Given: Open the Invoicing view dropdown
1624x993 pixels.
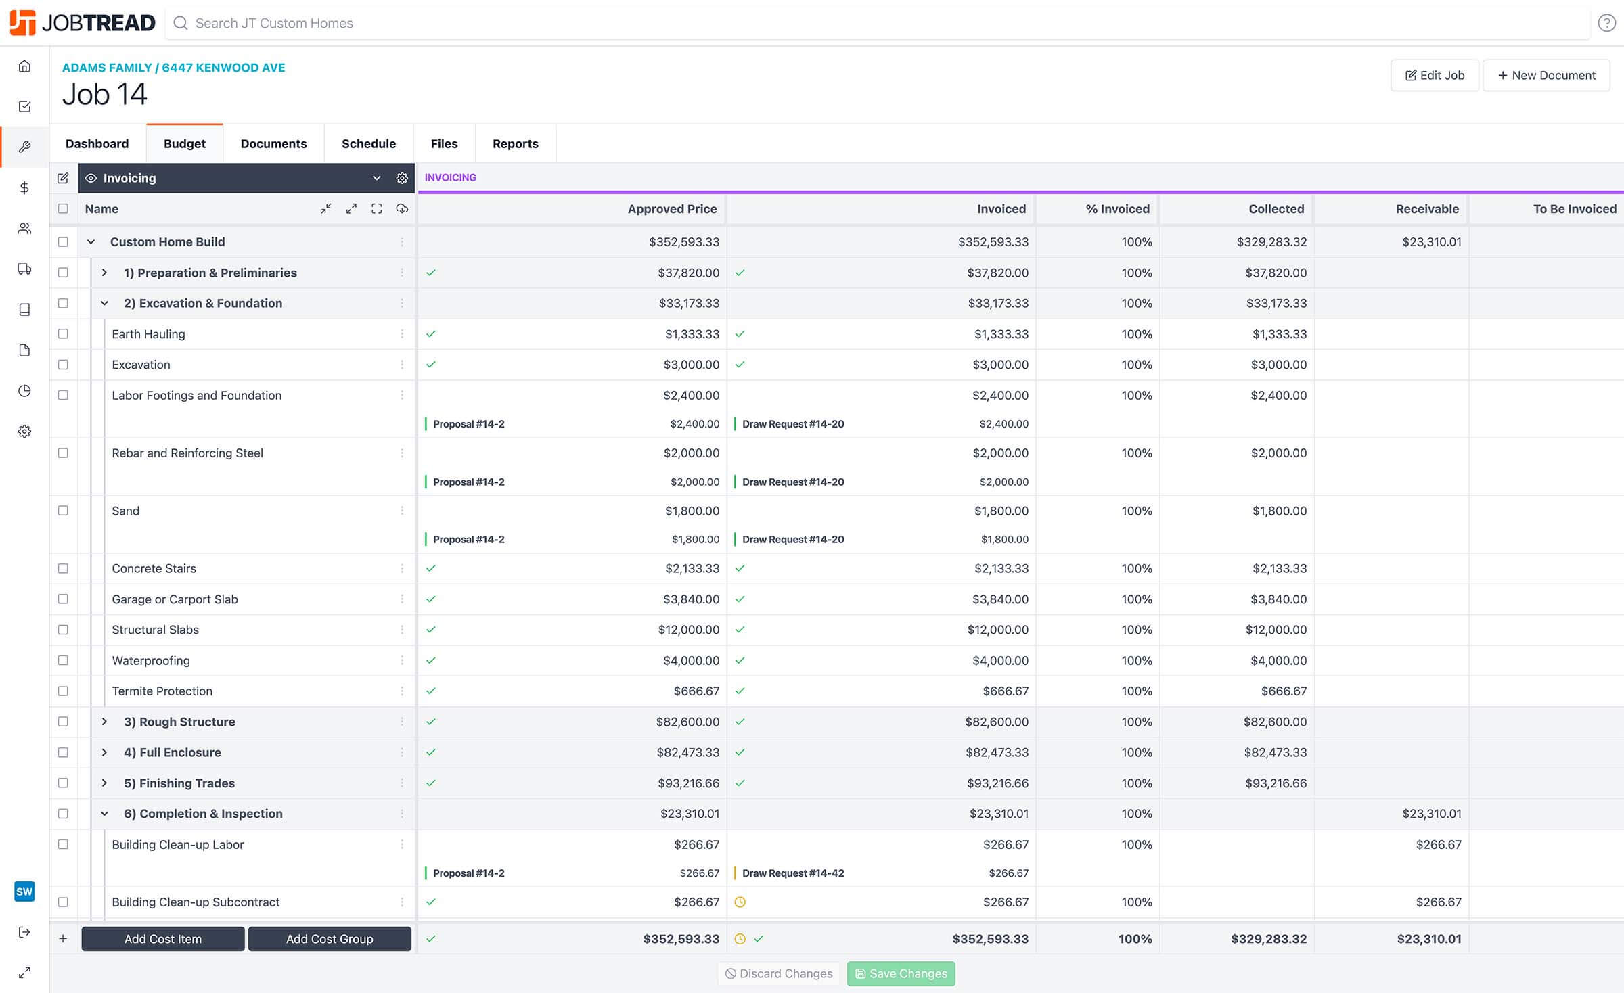Looking at the screenshot, I should pos(376,178).
